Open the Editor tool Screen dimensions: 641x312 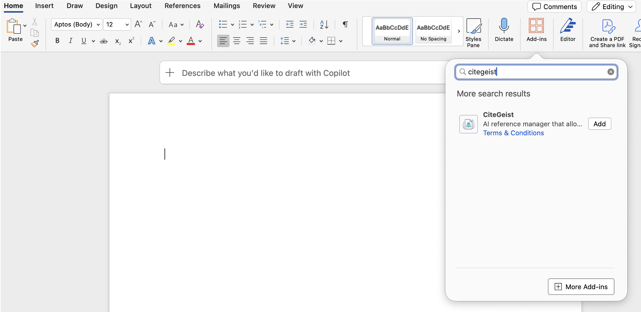tap(568, 30)
